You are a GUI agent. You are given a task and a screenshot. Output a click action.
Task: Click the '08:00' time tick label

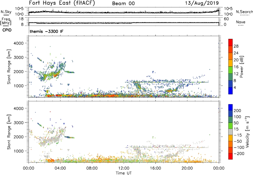pyautogui.click(x=92, y=168)
